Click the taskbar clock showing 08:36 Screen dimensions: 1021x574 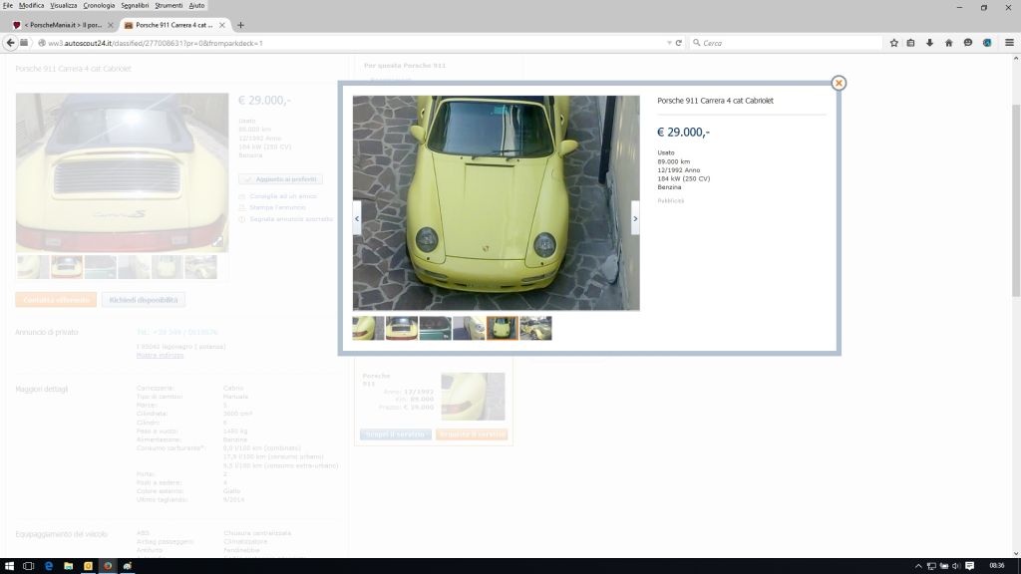[996, 566]
